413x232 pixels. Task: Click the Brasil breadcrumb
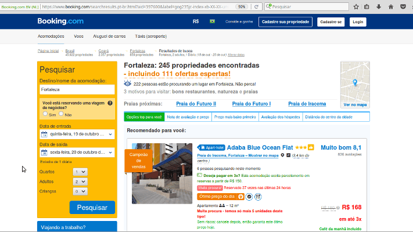coord(70,51)
